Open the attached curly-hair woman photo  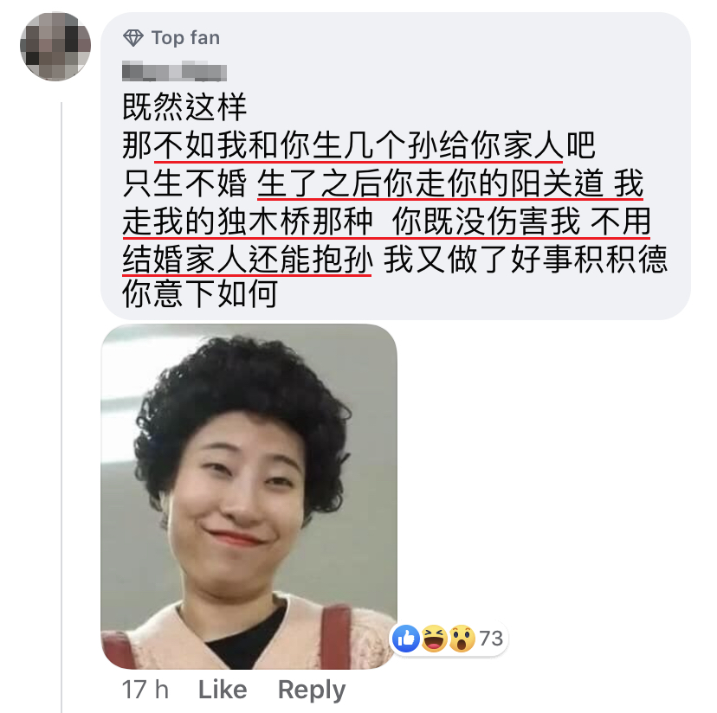249,497
